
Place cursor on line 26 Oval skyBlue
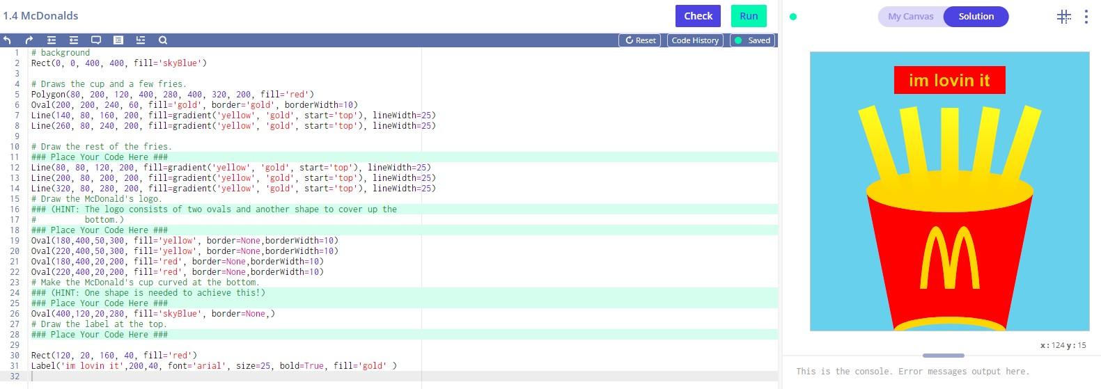point(153,314)
